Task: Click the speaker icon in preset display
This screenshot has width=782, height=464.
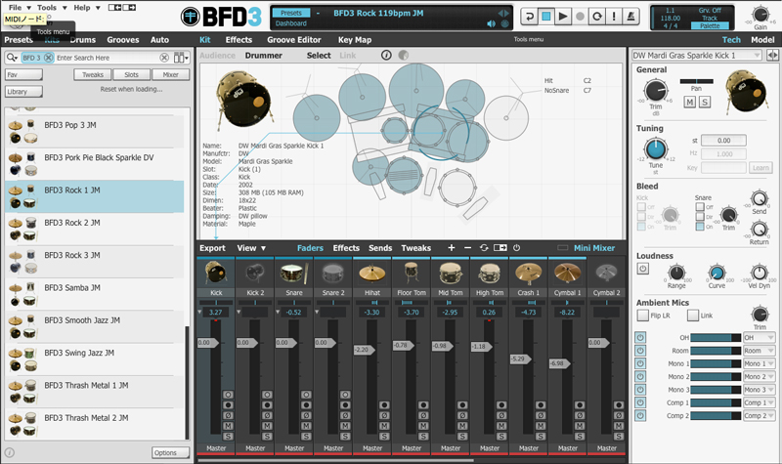Action: click(x=492, y=23)
